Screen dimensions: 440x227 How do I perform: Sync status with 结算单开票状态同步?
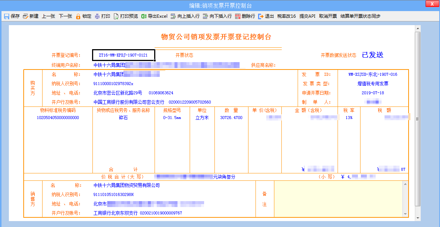360,16
